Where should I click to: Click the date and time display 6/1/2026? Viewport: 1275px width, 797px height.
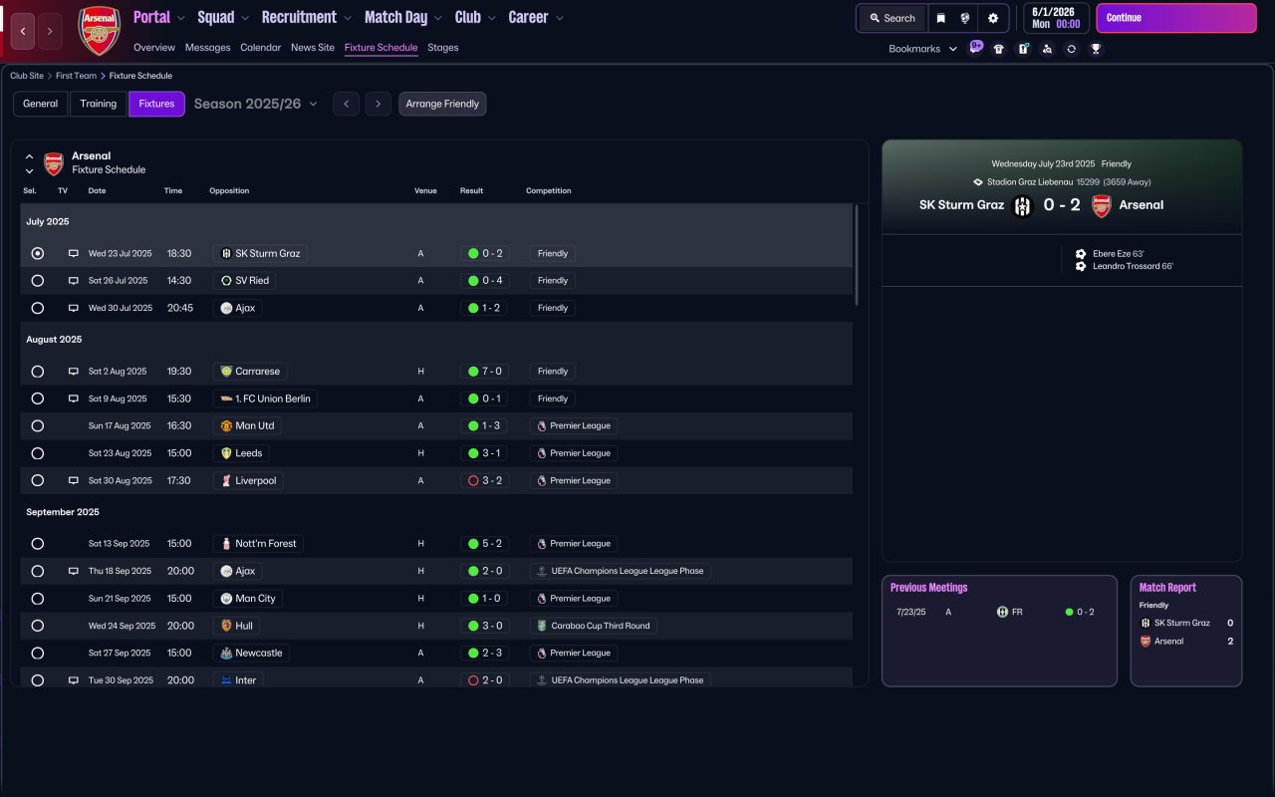(1056, 18)
